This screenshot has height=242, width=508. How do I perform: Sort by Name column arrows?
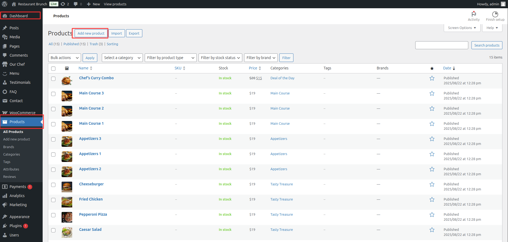coord(91,68)
